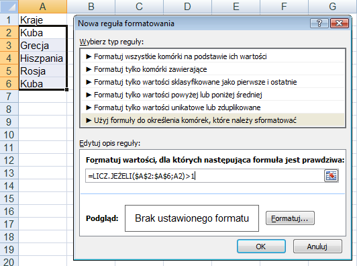Viewport: 357px width, 266px height.
Task: Select row 12 header
Action: [9, 161]
